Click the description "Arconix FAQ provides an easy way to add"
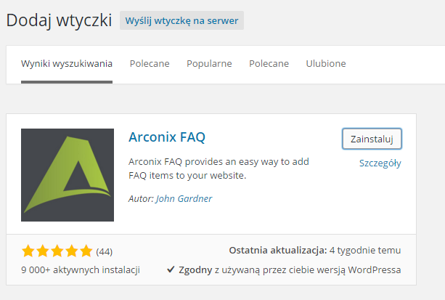 tap(219, 162)
